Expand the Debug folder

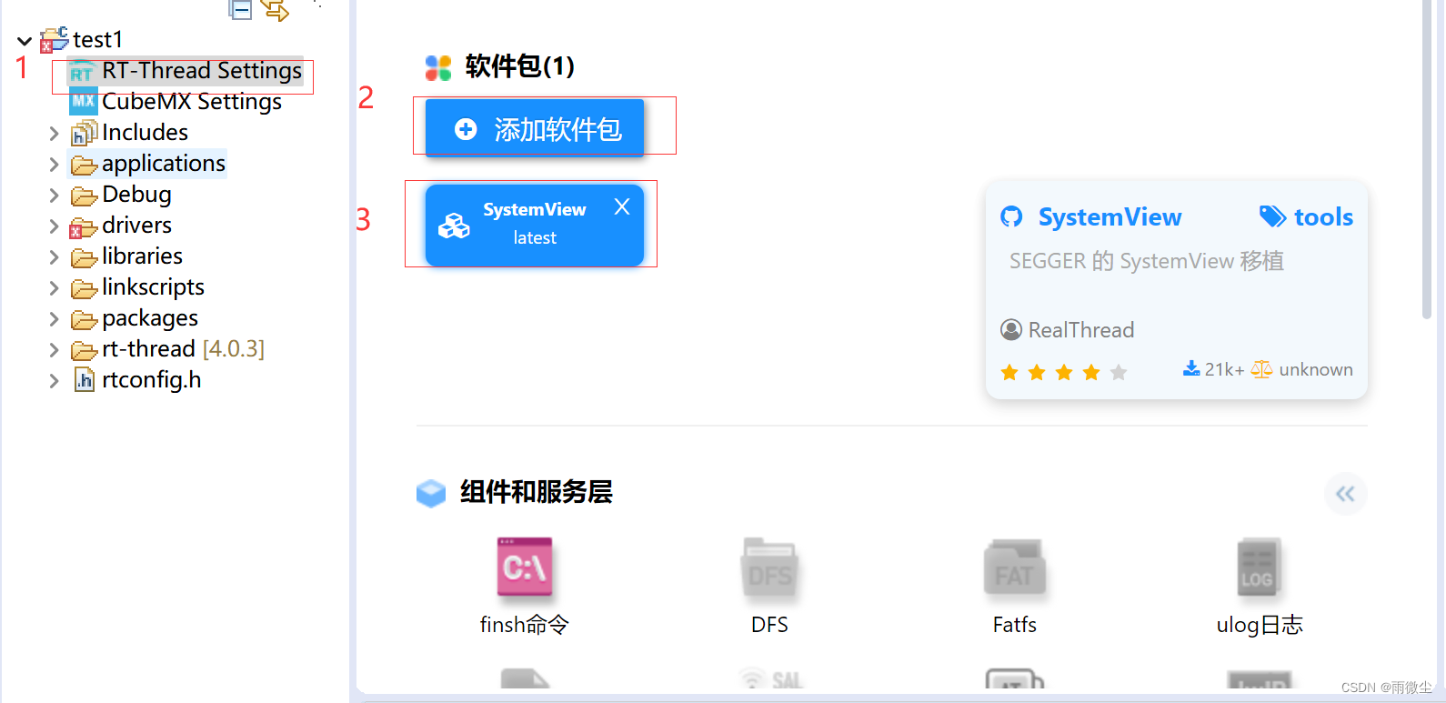click(x=54, y=196)
